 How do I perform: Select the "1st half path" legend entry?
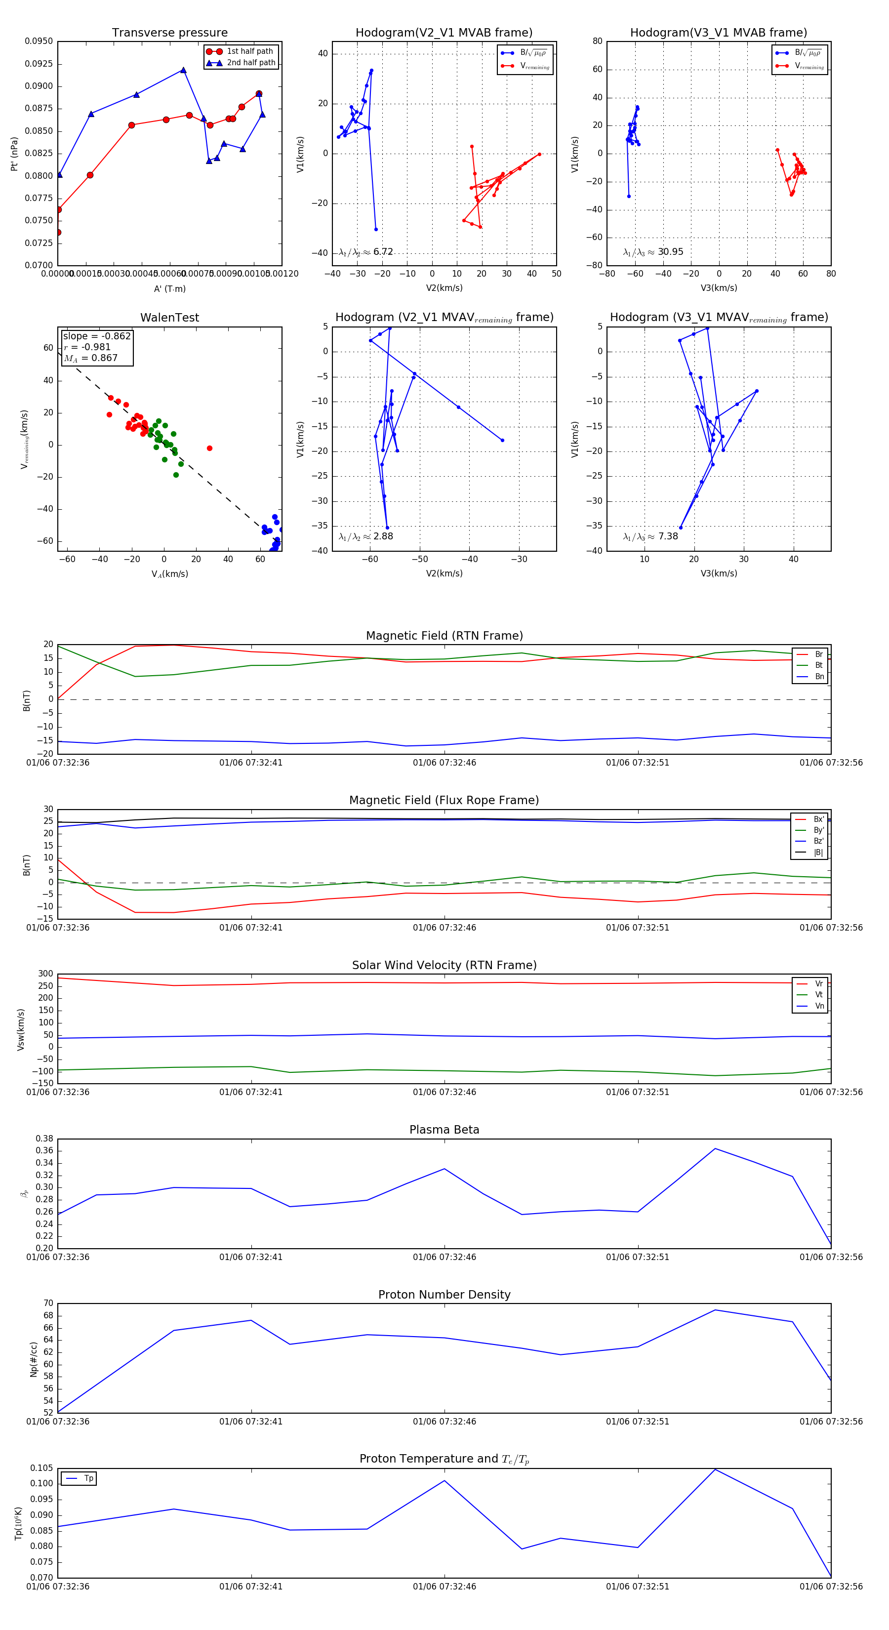coord(241,51)
